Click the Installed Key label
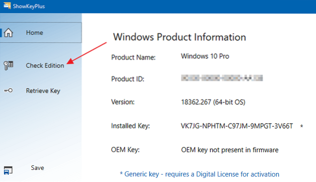The width and height of the screenshot is (316, 182). pos(131,126)
